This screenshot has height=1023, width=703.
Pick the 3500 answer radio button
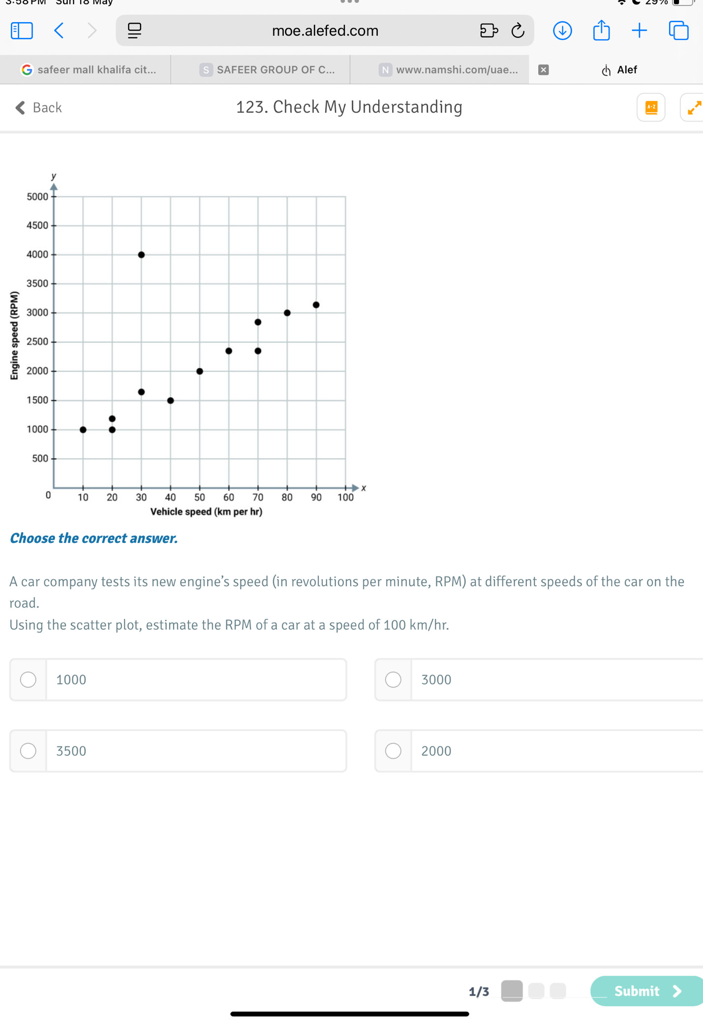tap(28, 751)
